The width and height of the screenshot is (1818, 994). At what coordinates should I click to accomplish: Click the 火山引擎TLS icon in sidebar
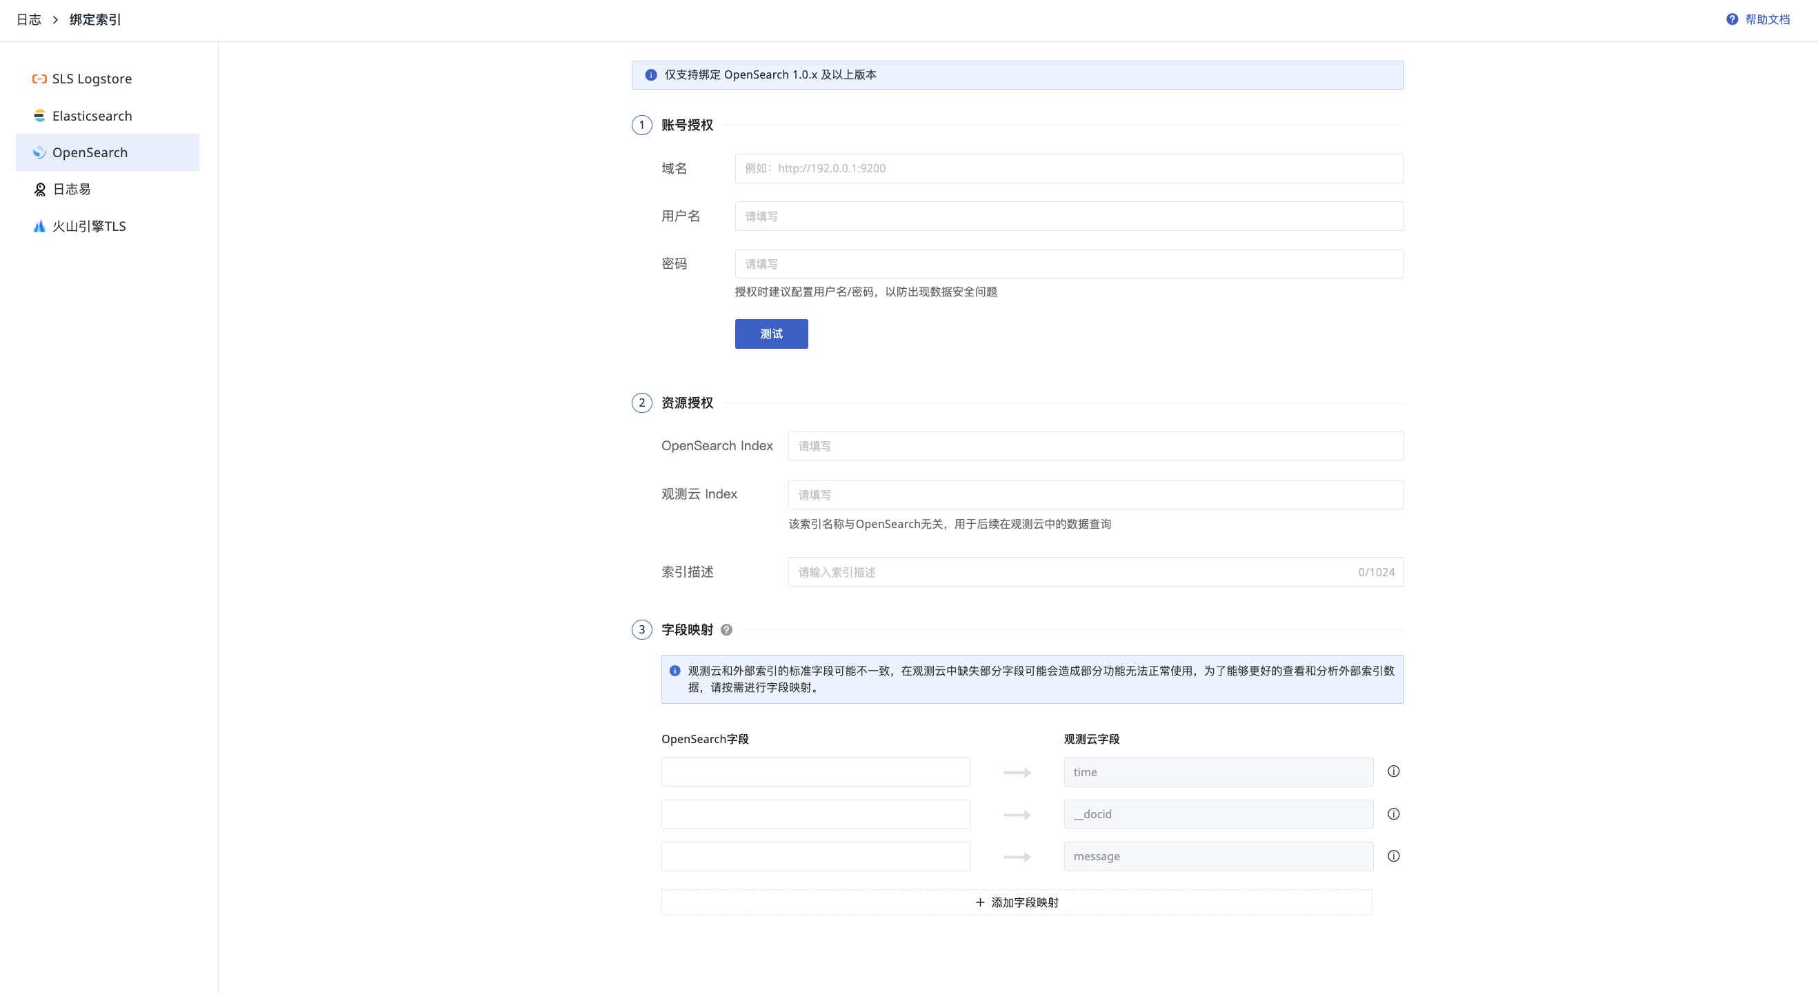(39, 225)
